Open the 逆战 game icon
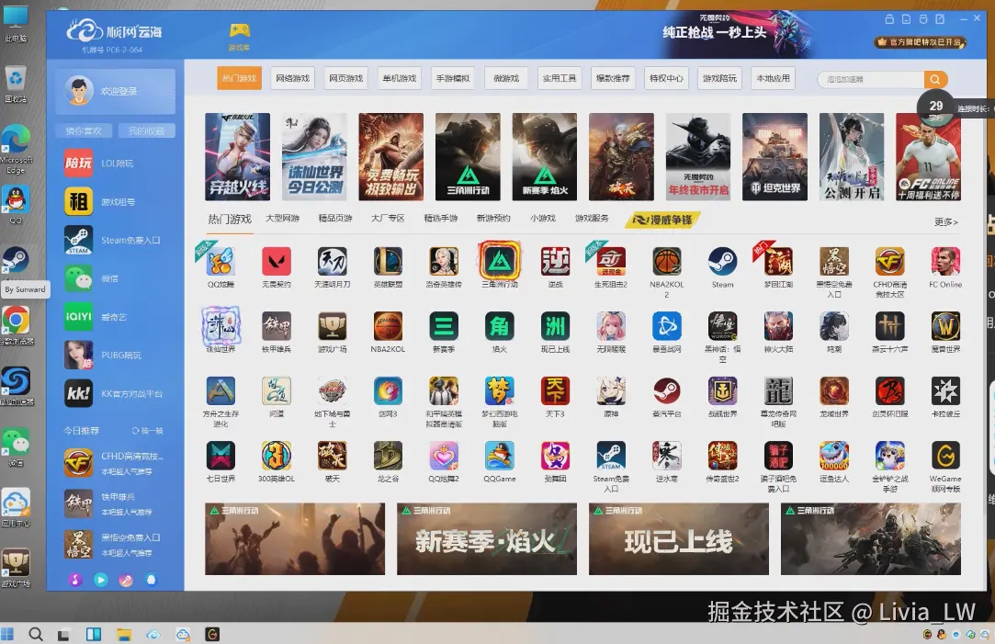 (555, 262)
